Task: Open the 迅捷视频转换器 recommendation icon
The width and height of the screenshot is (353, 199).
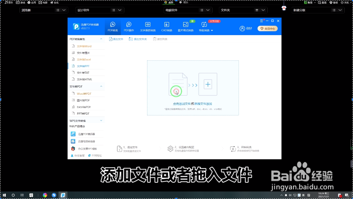Action: (73, 141)
